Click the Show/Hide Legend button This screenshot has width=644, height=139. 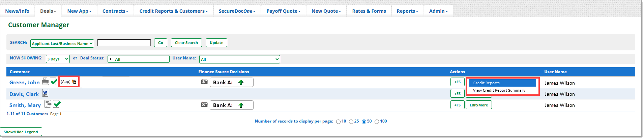coord(21,132)
